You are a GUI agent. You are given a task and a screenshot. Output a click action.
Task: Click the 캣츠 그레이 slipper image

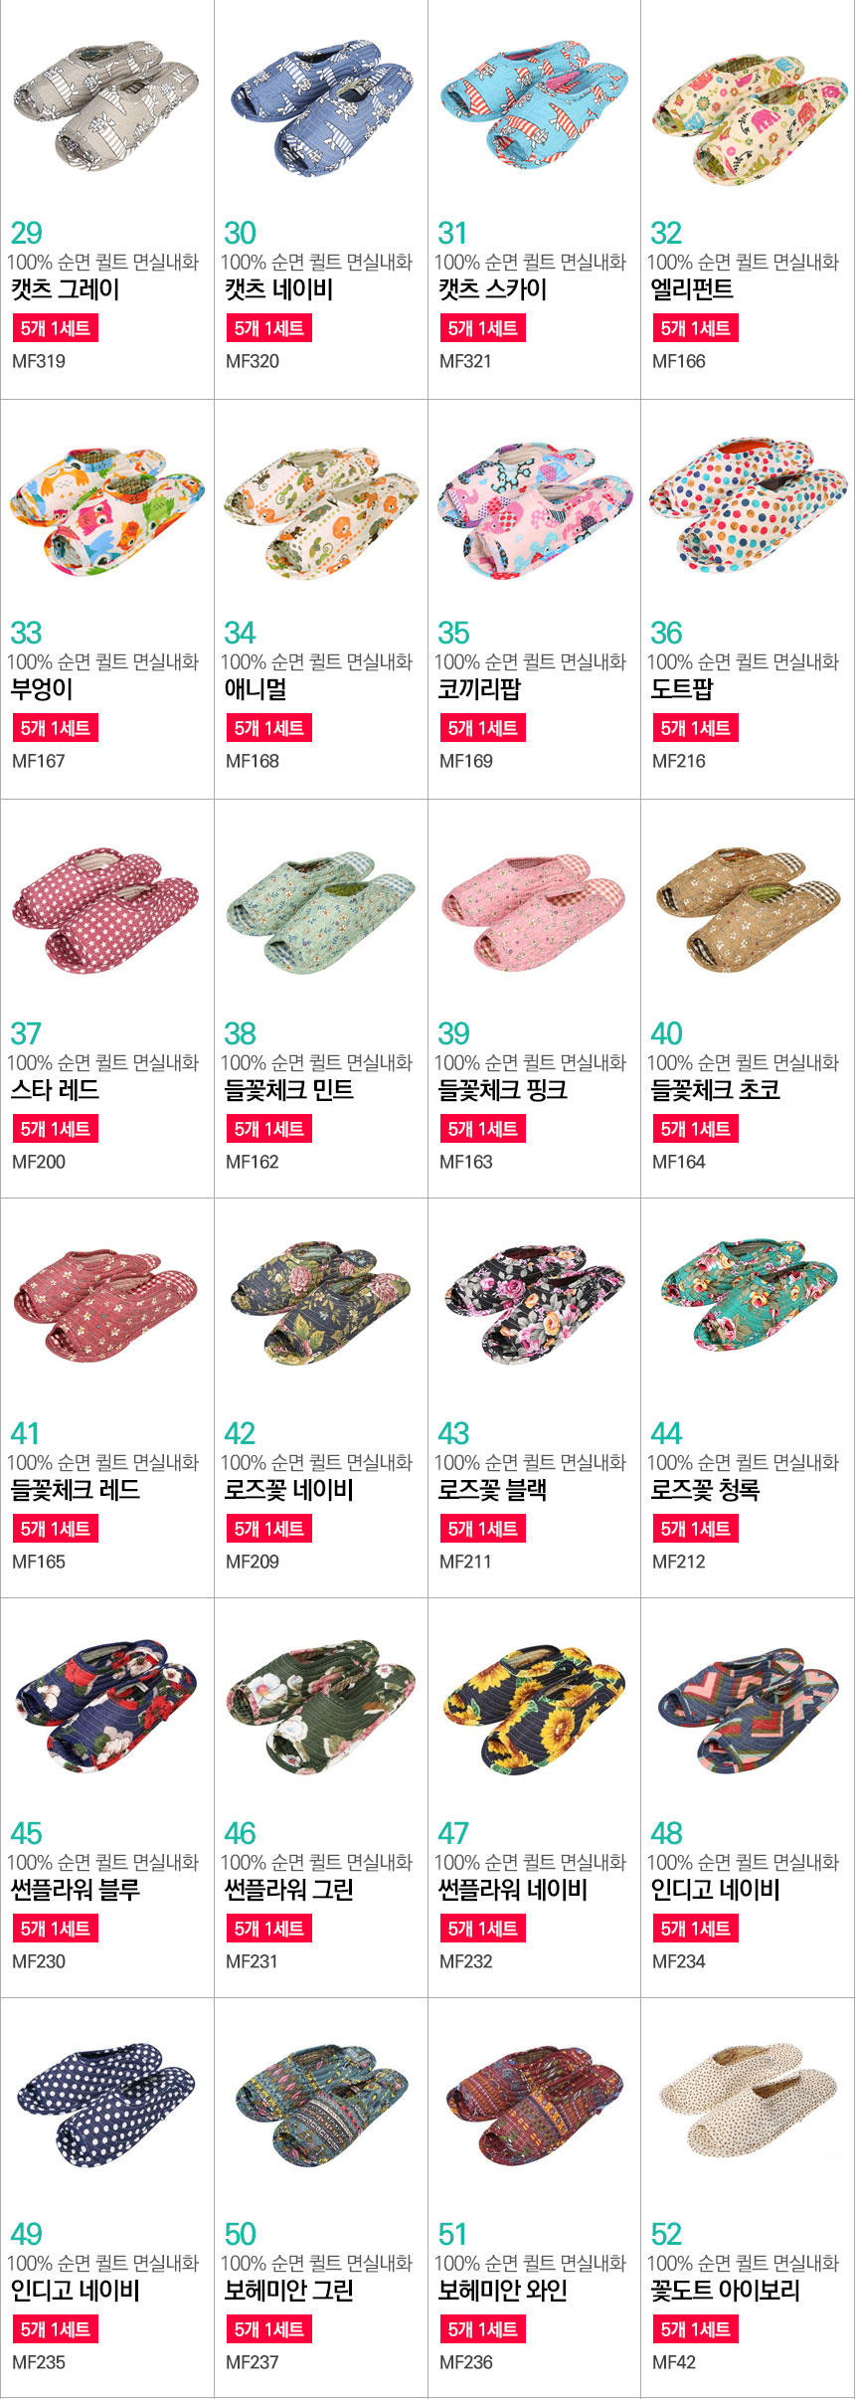click(106, 104)
